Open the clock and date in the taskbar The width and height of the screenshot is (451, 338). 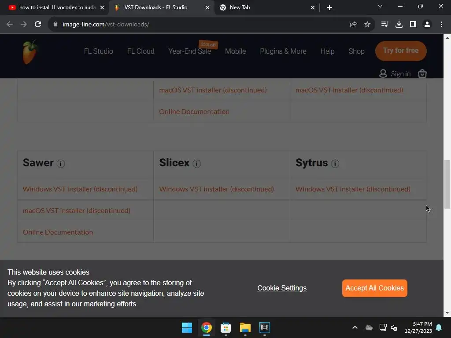[x=418, y=327]
